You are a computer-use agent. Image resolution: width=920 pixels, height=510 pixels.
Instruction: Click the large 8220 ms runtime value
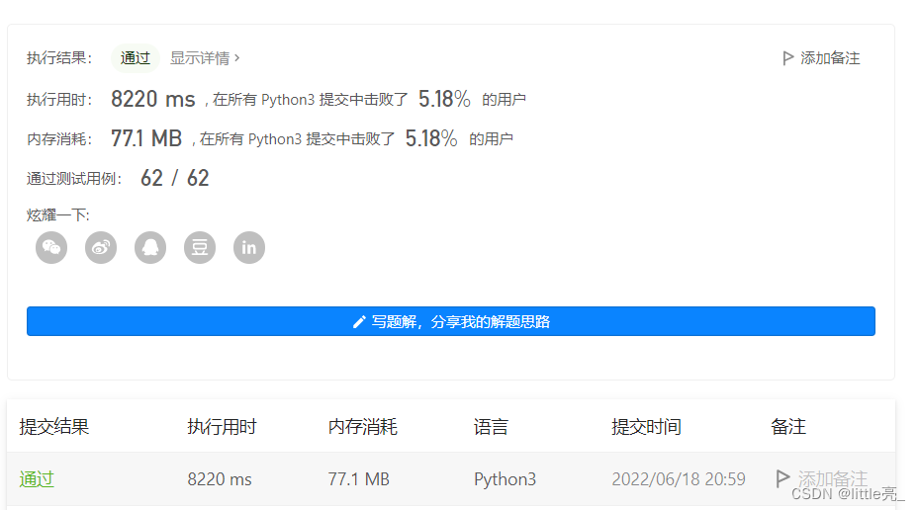(153, 99)
